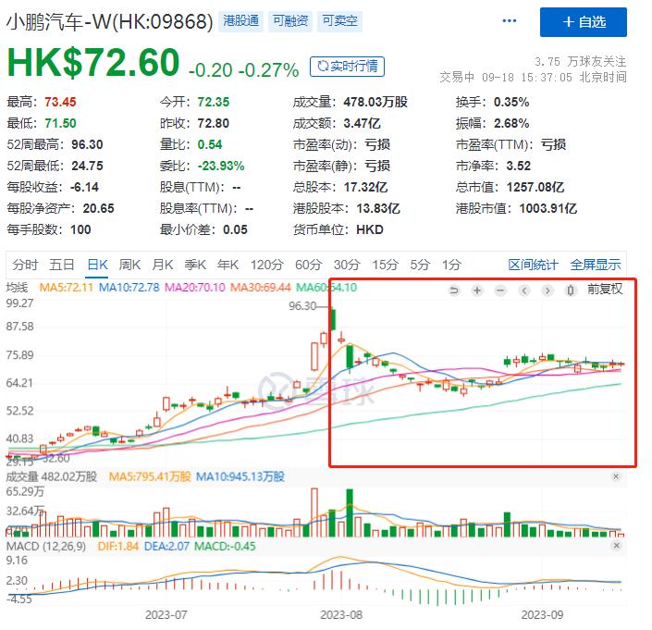
Task: Switch to the 60分 chart tab
Action: (309, 265)
